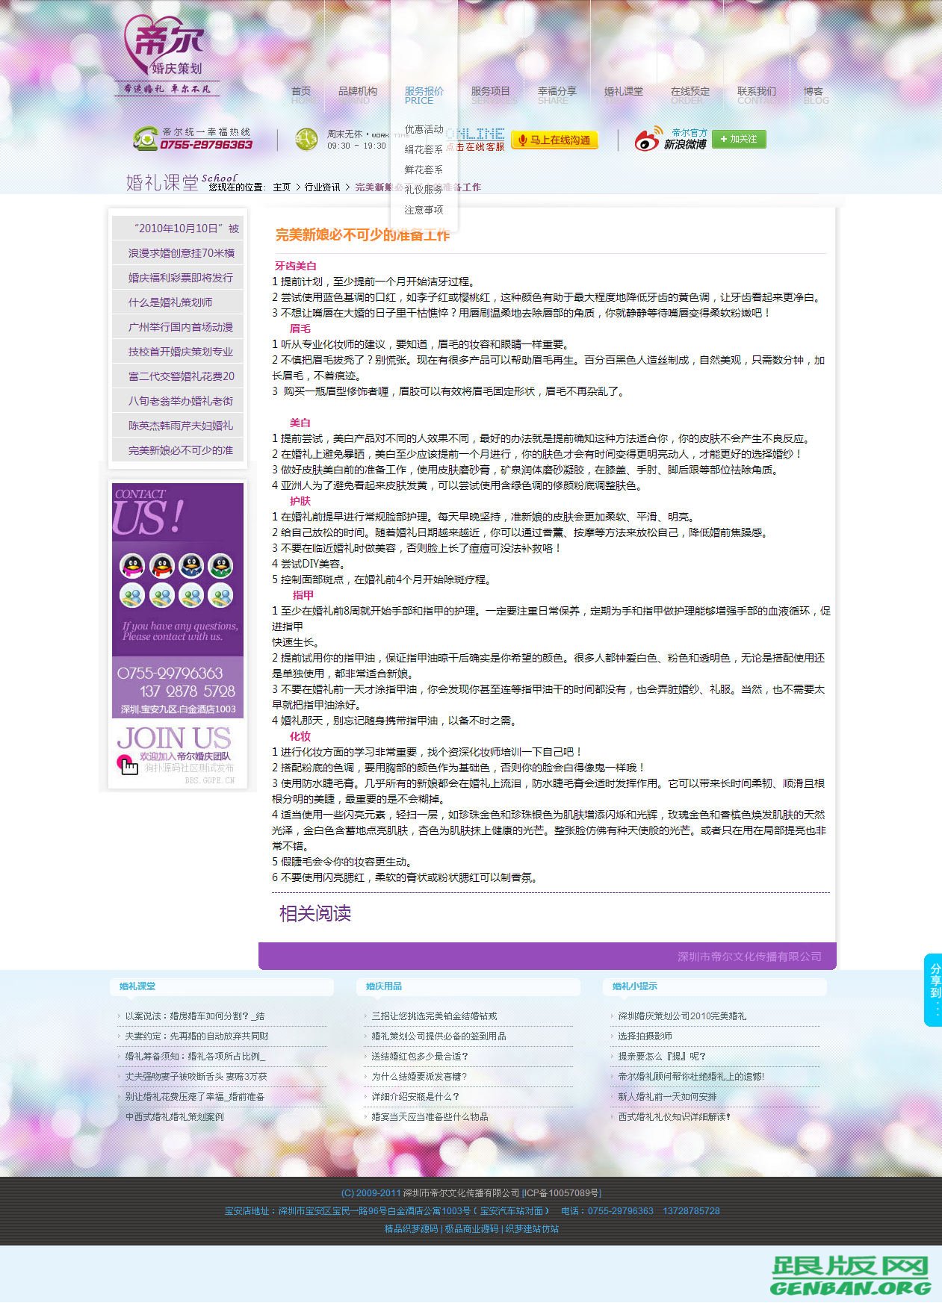
Task: Open sidebar article 陈英杰韩雨芹夫妇婚礼
Action: [x=178, y=426]
